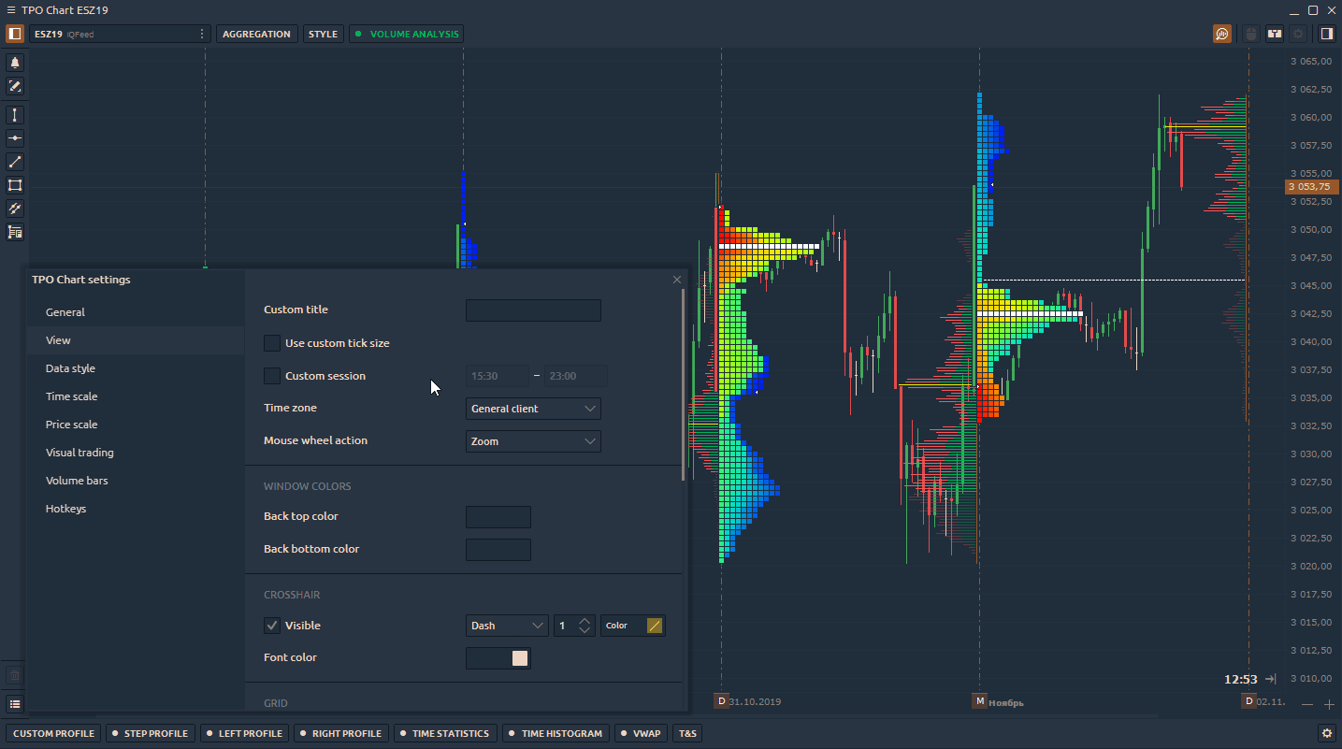Uncheck the crosshair Visible checkbox
Image resolution: width=1342 pixels, height=749 pixels.
tap(272, 626)
